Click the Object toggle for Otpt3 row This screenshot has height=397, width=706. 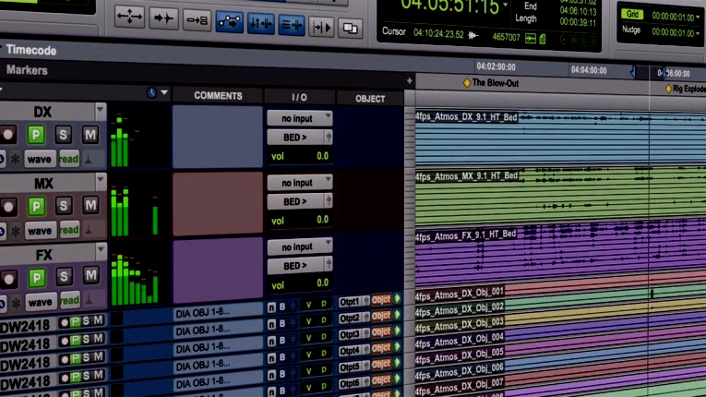point(381,333)
